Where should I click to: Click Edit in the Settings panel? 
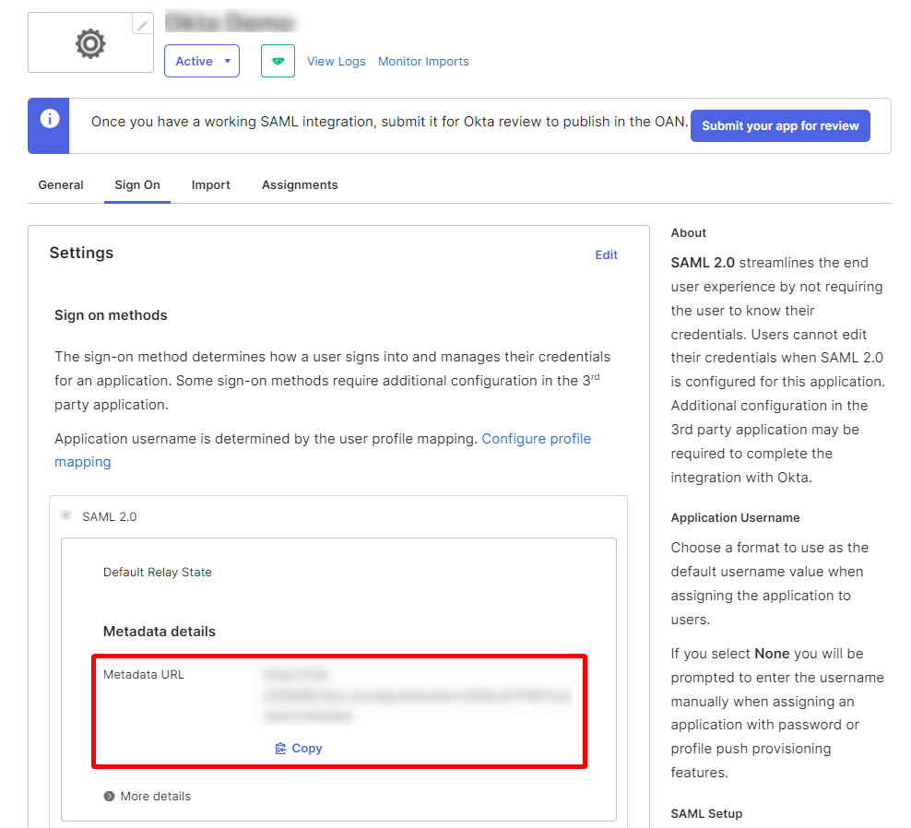[606, 254]
